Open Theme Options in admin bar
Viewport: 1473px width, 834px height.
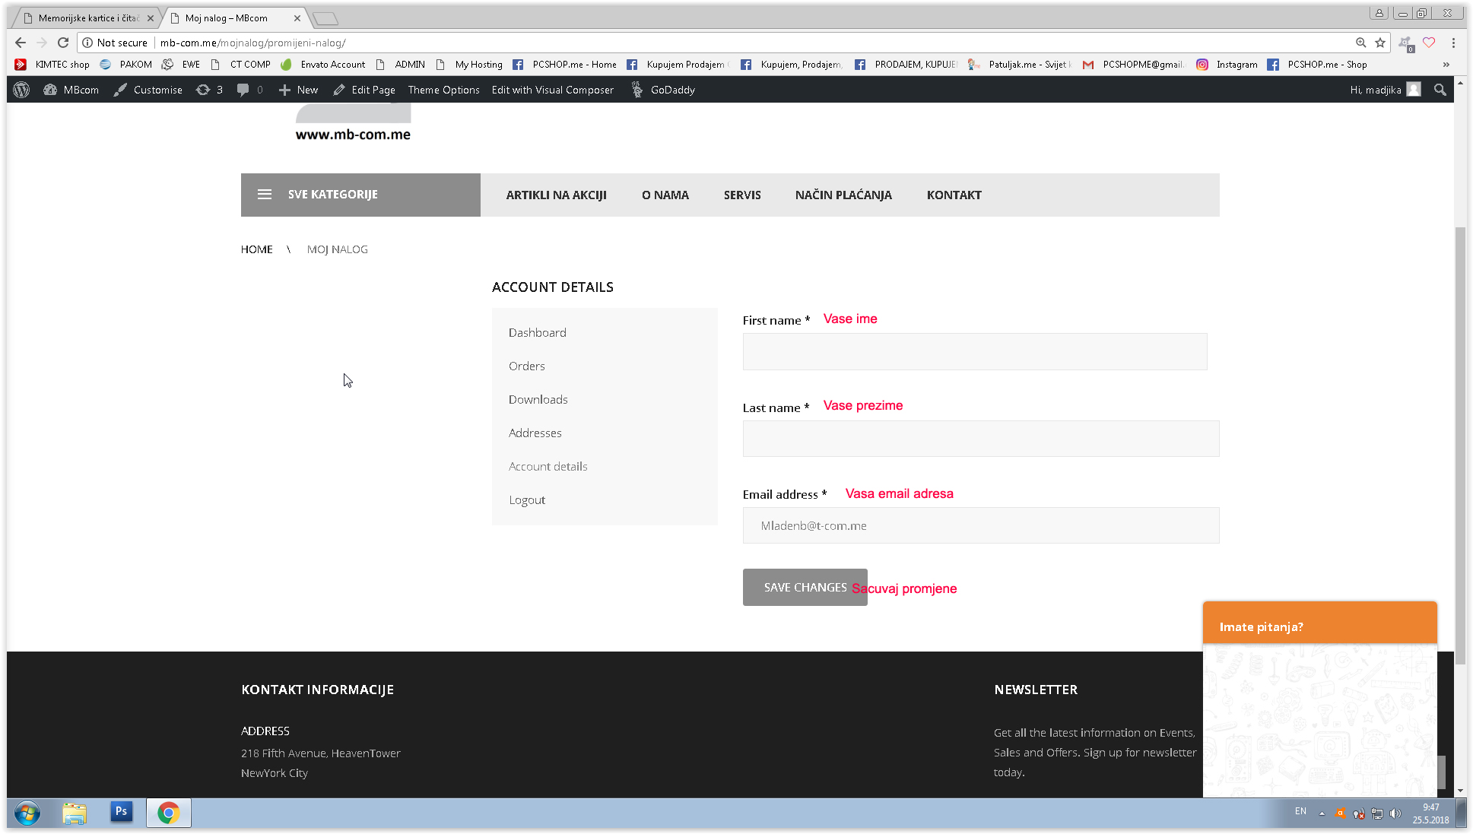[444, 90]
